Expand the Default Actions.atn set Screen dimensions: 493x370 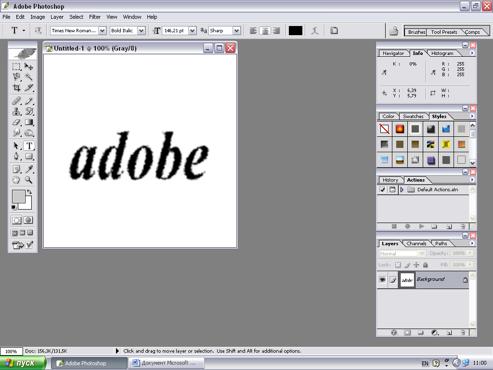(x=402, y=190)
